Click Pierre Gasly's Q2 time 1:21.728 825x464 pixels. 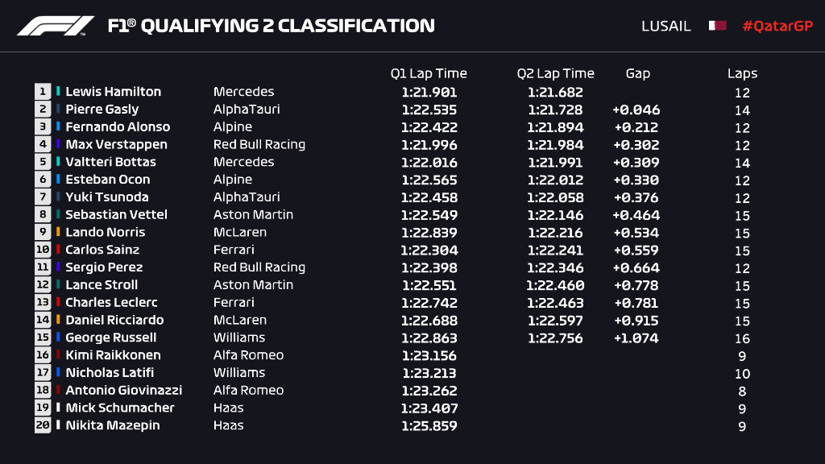point(555,110)
